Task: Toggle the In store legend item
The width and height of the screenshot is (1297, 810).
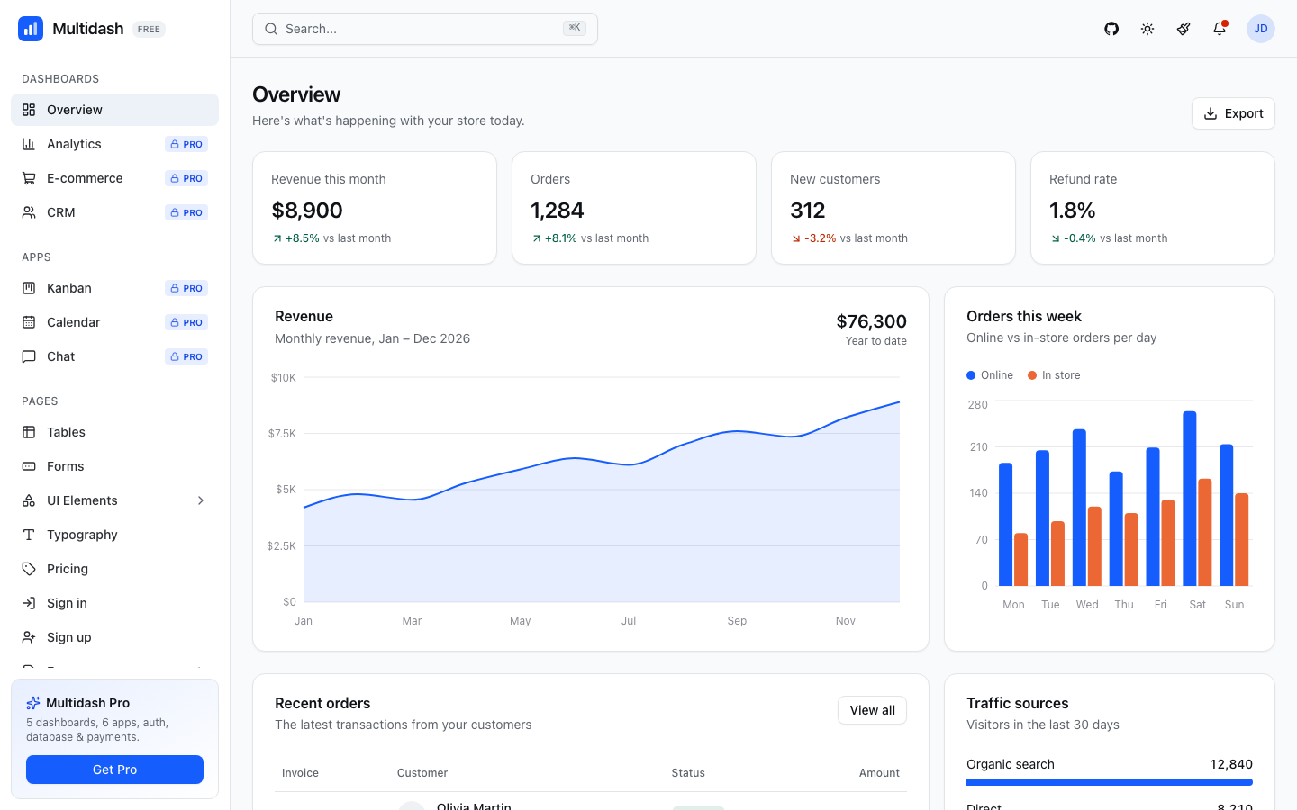Action: (1054, 375)
